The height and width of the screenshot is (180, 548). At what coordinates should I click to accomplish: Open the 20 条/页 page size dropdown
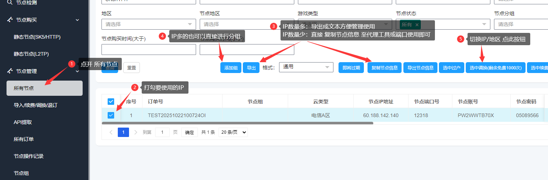coord(233,132)
